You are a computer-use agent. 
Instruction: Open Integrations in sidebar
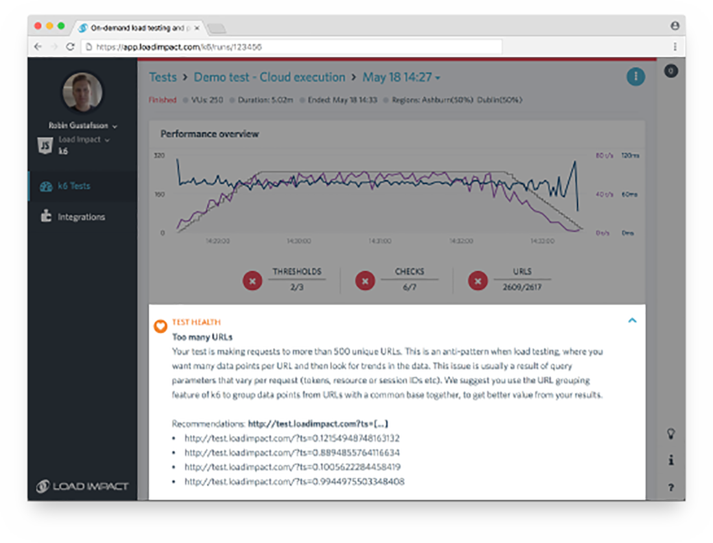pyautogui.click(x=82, y=216)
